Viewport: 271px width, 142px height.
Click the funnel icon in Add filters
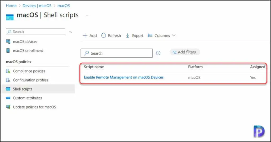pyautogui.click(x=175, y=52)
